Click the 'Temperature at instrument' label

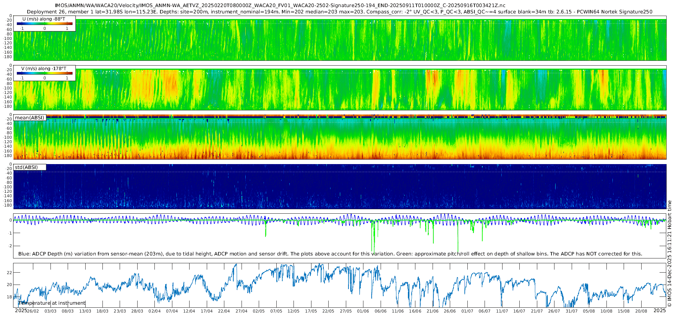coord(52,303)
